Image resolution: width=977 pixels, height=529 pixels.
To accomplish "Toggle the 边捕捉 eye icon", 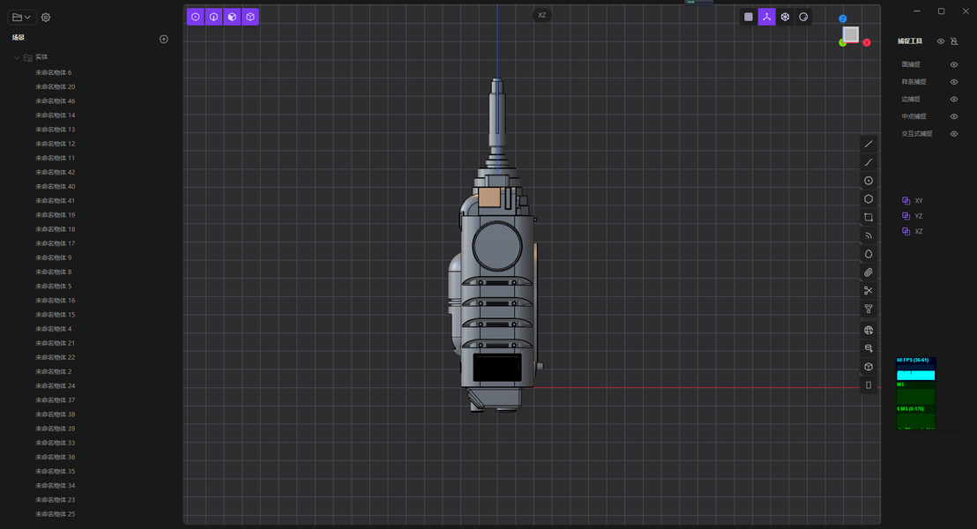I will pos(954,99).
